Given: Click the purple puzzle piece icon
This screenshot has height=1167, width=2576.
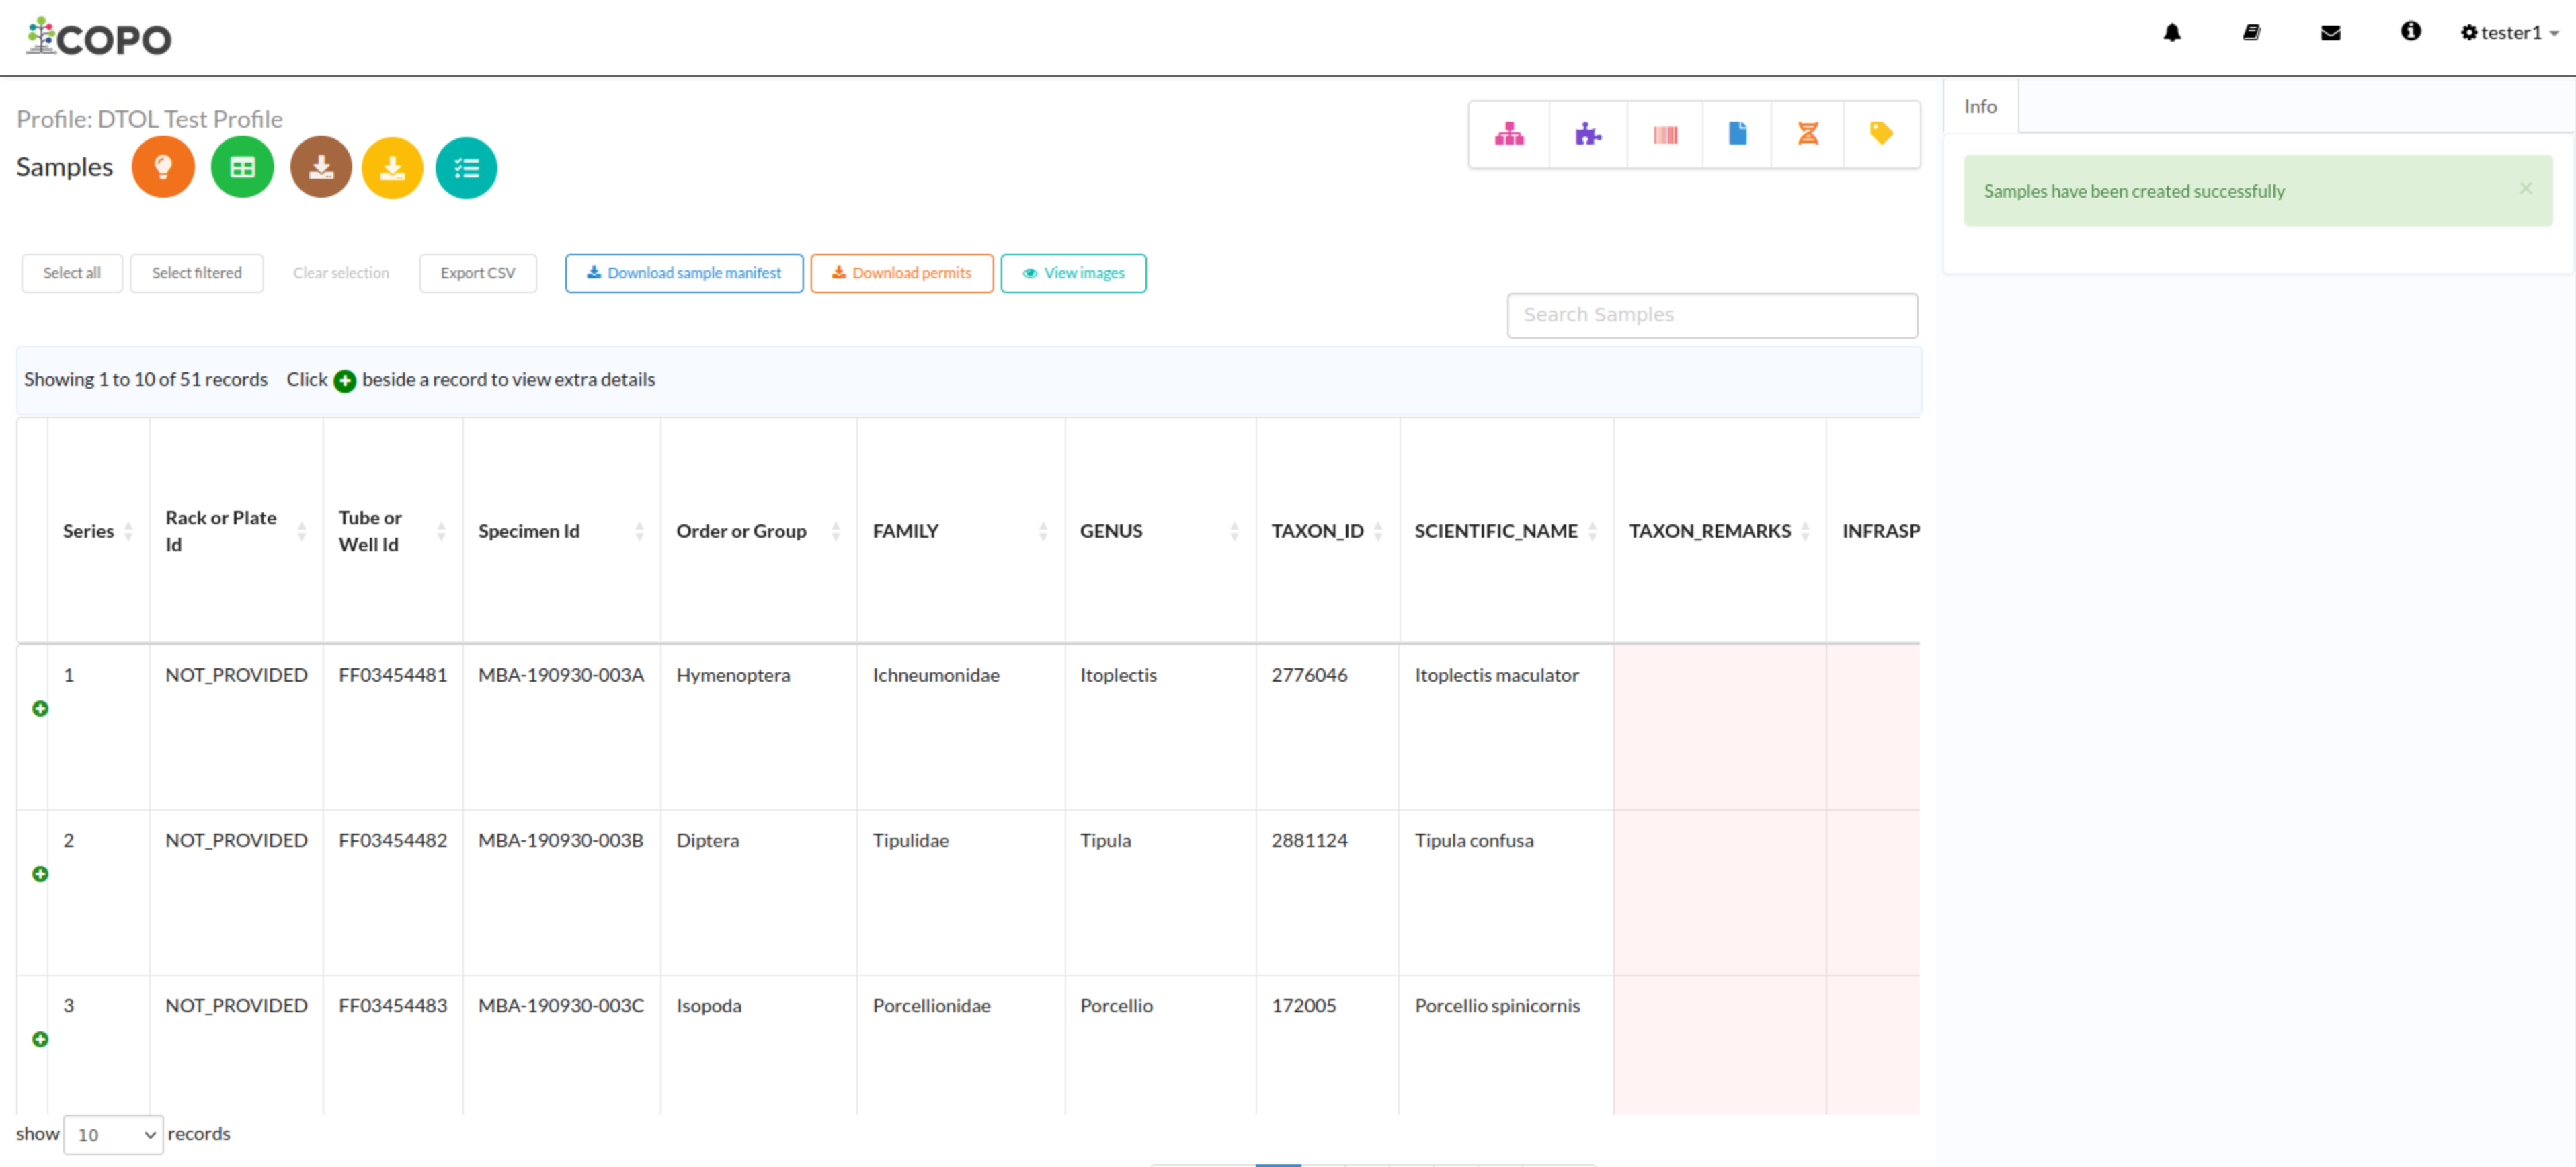Looking at the screenshot, I should pyautogui.click(x=1588, y=134).
